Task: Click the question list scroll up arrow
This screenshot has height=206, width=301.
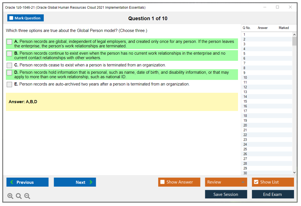Action: click(295, 34)
